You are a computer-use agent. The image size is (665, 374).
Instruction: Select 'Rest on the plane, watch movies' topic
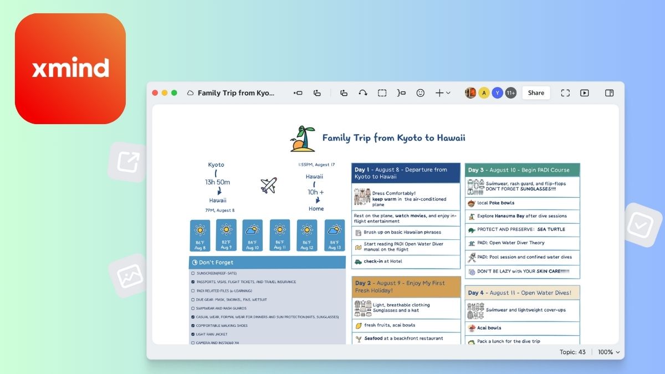[x=406, y=218]
